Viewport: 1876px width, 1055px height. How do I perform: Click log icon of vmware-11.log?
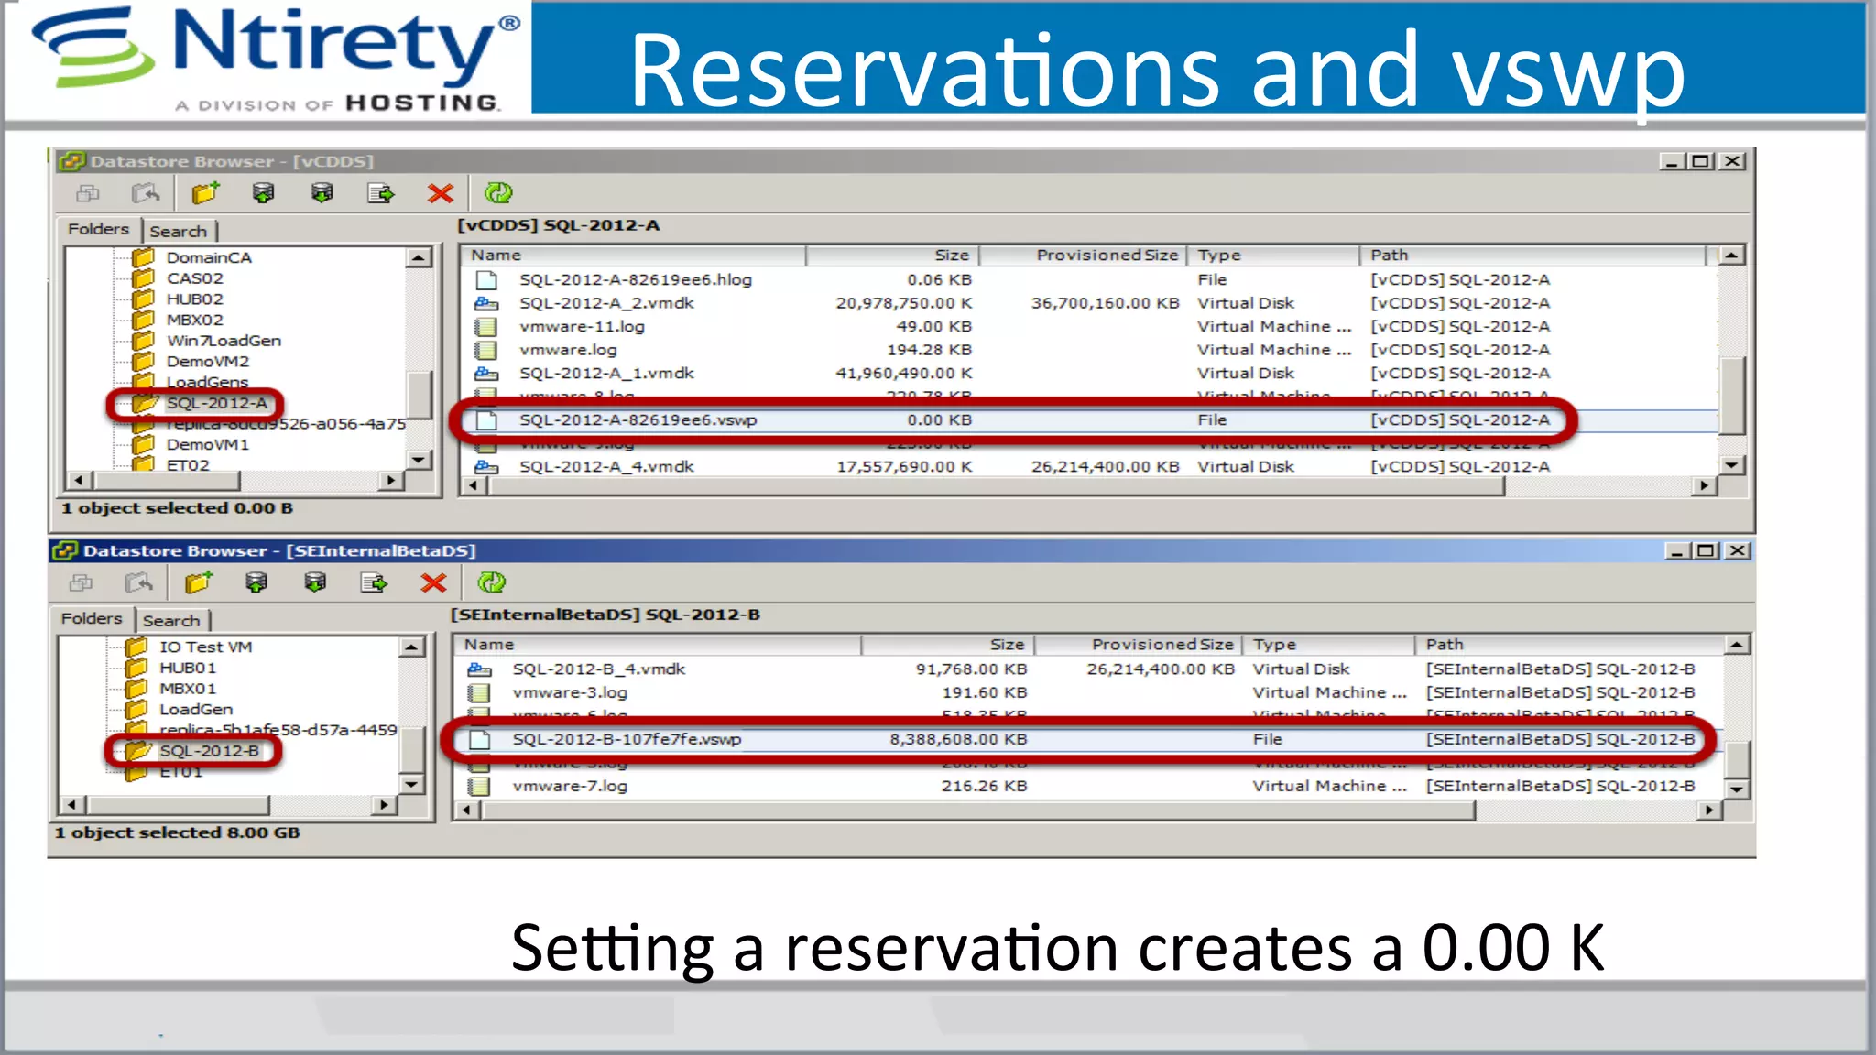486,327
